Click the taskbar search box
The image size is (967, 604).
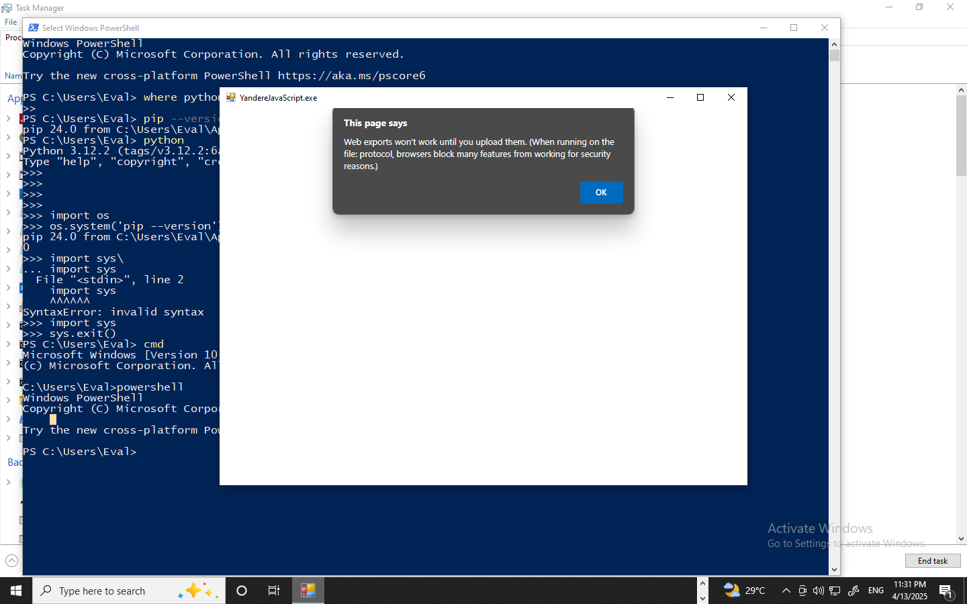click(x=129, y=591)
